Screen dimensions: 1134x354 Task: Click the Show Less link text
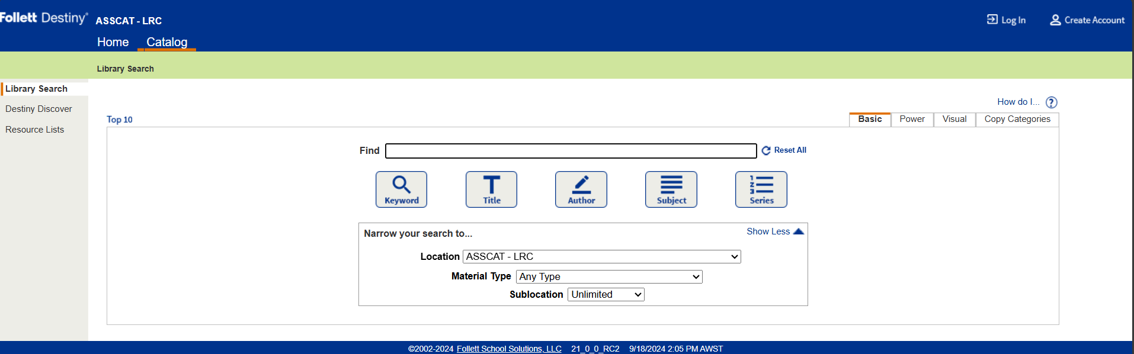tap(768, 231)
